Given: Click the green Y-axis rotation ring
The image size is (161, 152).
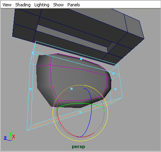Looking at the screenshot, I should 80,104.
